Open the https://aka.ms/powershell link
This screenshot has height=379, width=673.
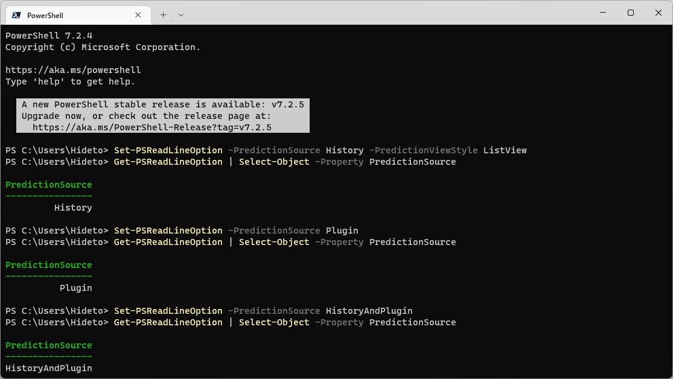coord(72,69)
